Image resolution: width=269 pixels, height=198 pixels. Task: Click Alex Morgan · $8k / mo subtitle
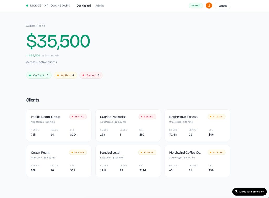coord(43,122)
